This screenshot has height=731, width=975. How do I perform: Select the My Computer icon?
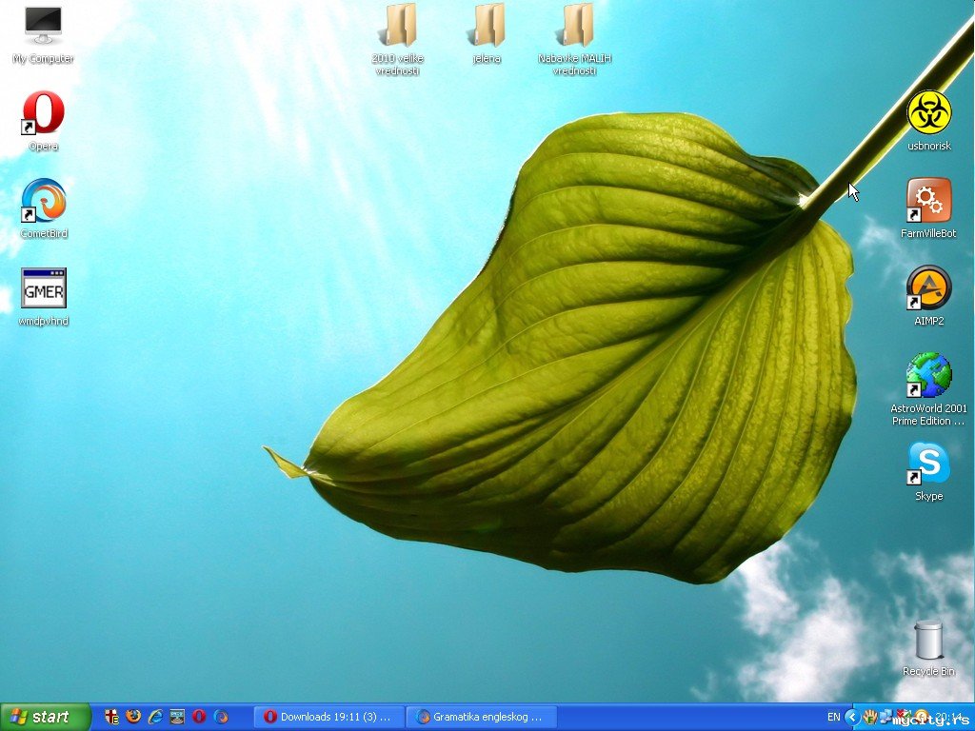click(x=43, y=26)
